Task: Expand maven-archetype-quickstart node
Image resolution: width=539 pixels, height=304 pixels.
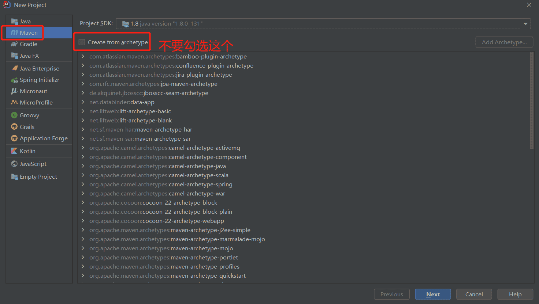Action: click(x=83, y=275)
